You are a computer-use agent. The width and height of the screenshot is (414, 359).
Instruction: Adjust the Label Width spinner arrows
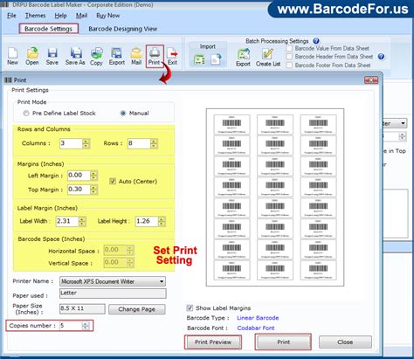[x=82, y=222]
